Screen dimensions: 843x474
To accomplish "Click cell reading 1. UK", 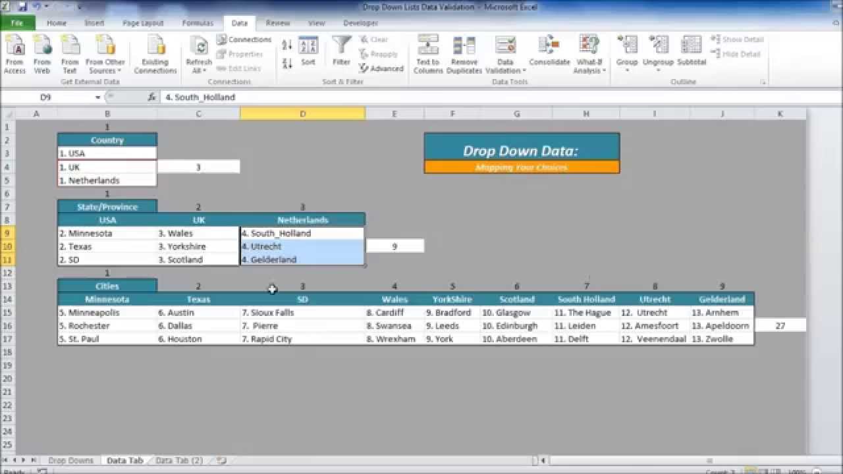I will (x=107, y=167).
